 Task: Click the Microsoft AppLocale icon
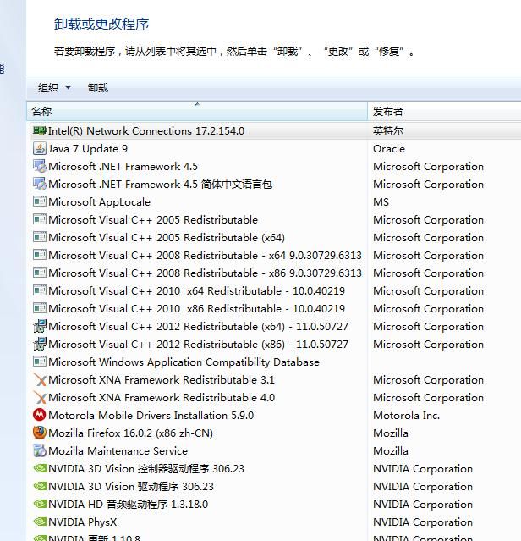coord(39,201)
